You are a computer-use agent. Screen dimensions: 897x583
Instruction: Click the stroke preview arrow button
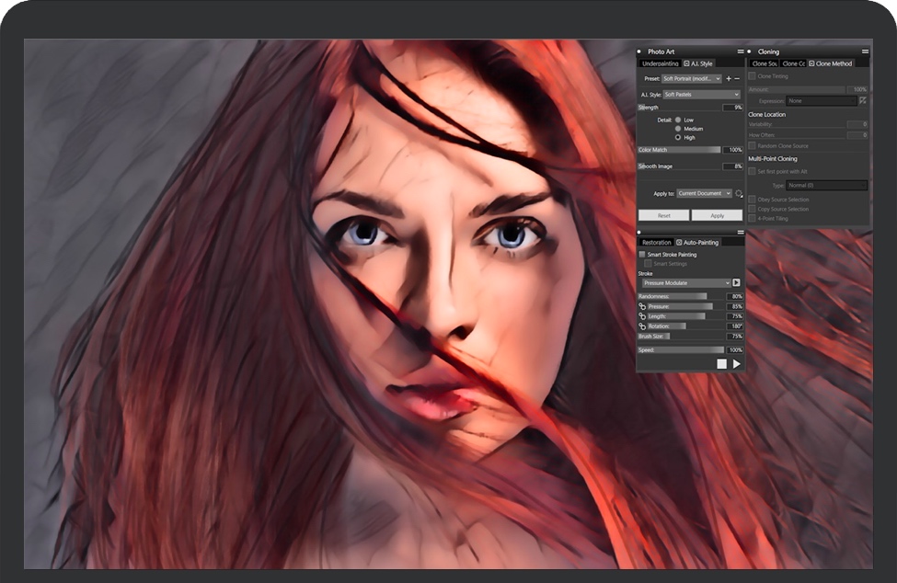pyautogui.click(x=736, y=283)
